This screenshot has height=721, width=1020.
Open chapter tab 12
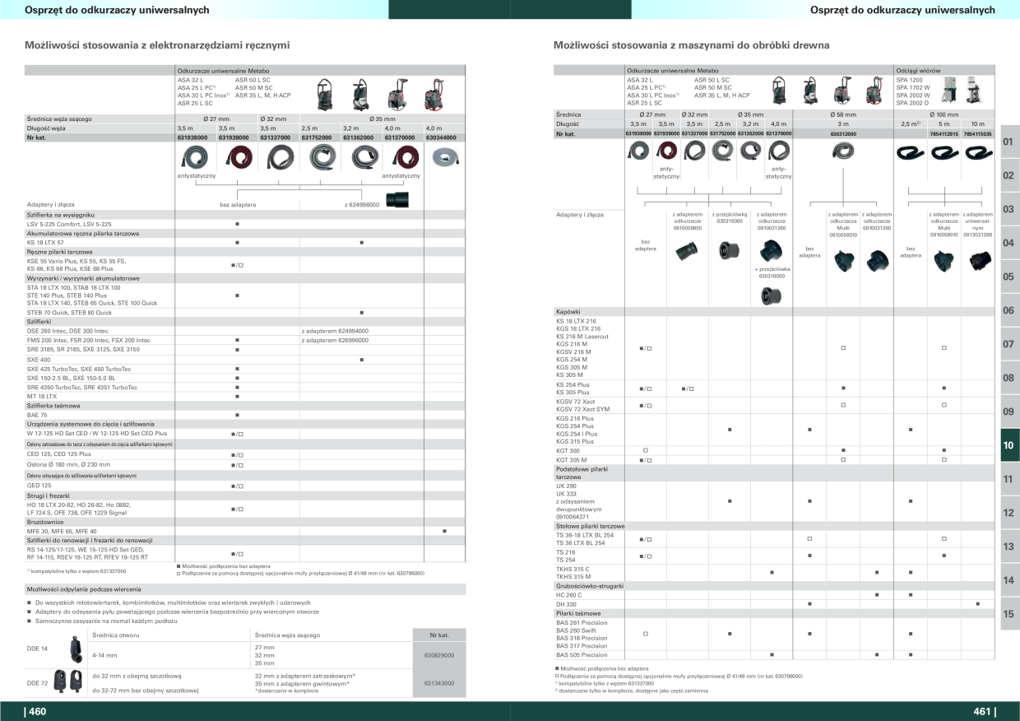1009,513
